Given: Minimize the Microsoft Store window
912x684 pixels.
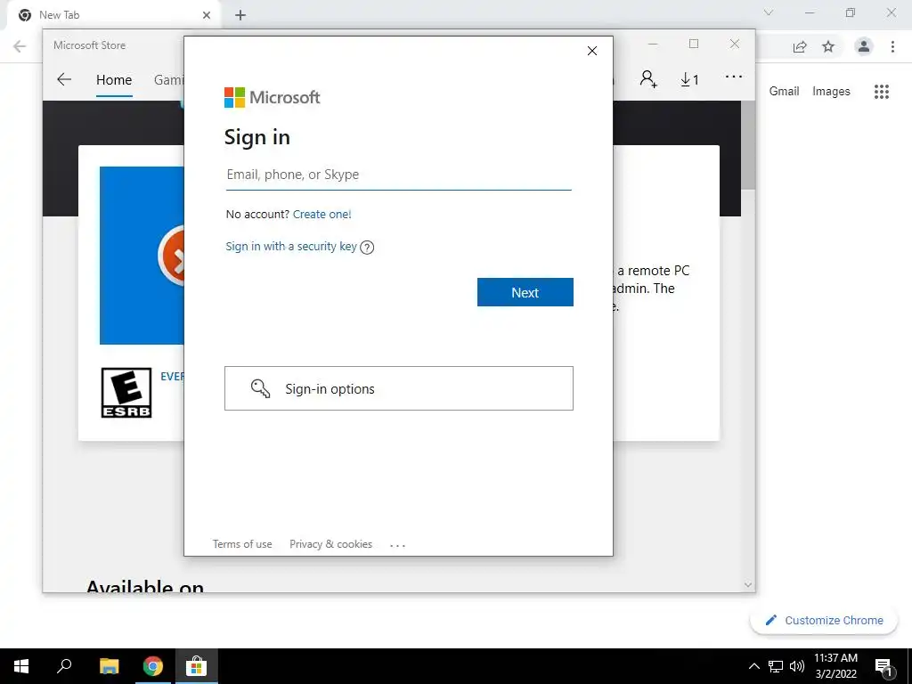Looking at the screenshot, I should 653,45.
